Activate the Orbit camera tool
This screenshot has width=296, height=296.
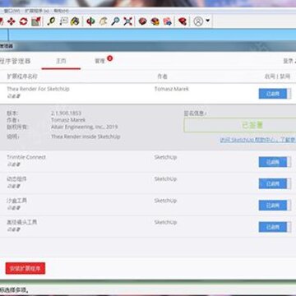(90, 21)
